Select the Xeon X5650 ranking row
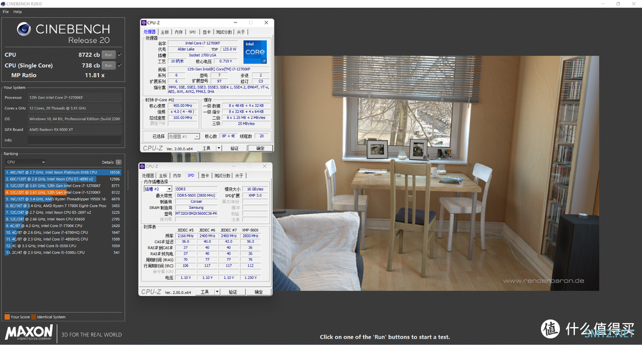642x345 pixels. pos(63,219)
